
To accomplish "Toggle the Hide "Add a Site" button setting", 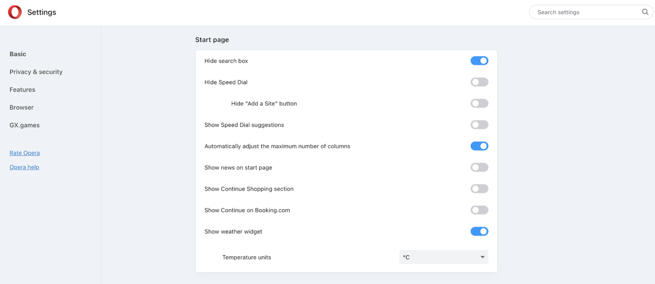I will click(x=479, y=103).
